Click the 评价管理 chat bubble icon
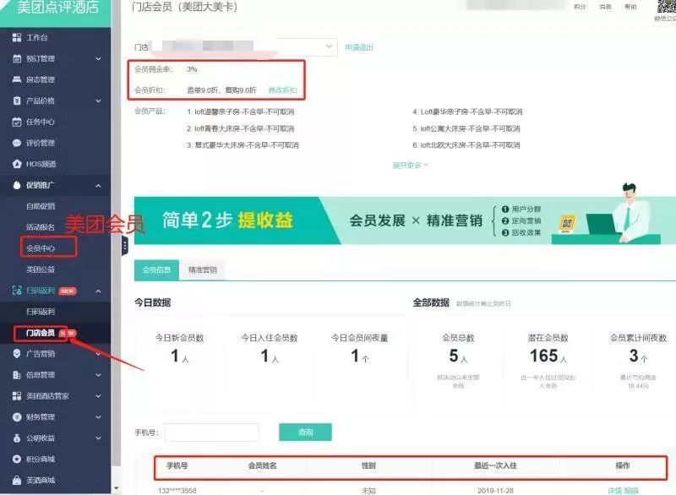This screenshot has height=495, width=676. point(17,143)
